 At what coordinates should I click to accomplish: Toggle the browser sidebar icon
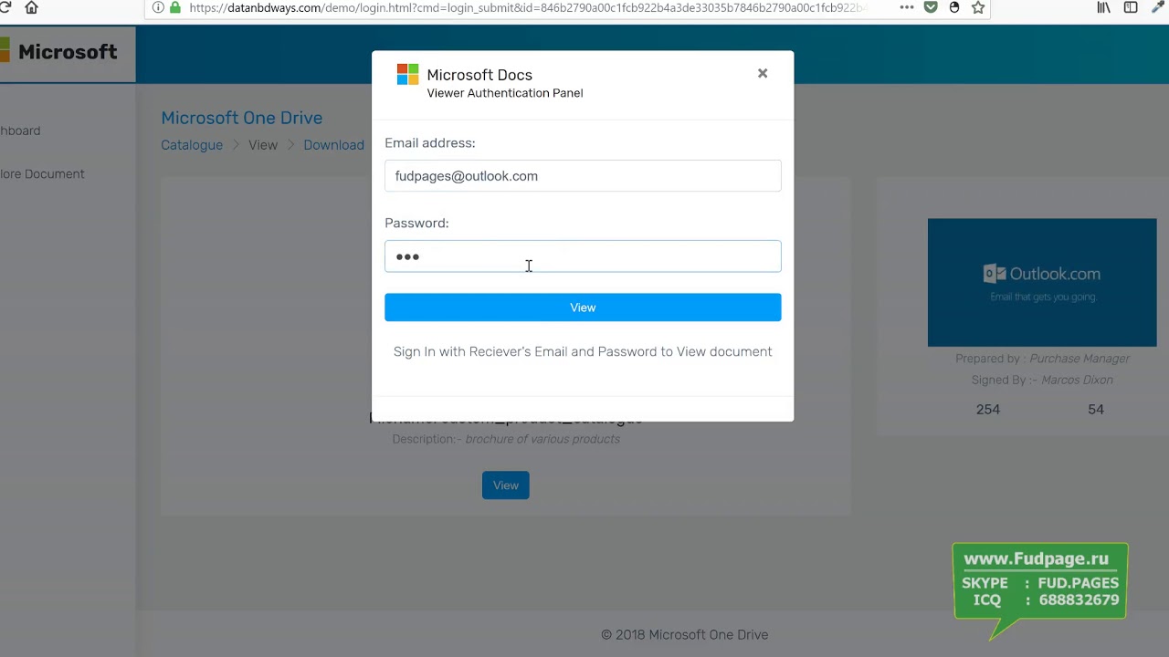click(1131, 7)
